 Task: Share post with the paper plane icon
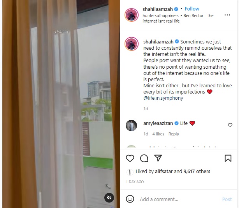coord(158,158)
